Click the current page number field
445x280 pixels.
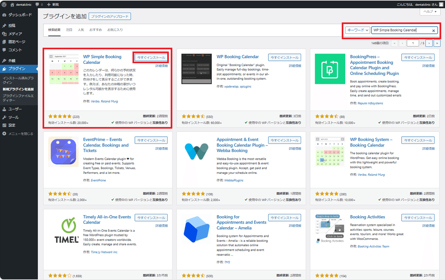point(412,43)
